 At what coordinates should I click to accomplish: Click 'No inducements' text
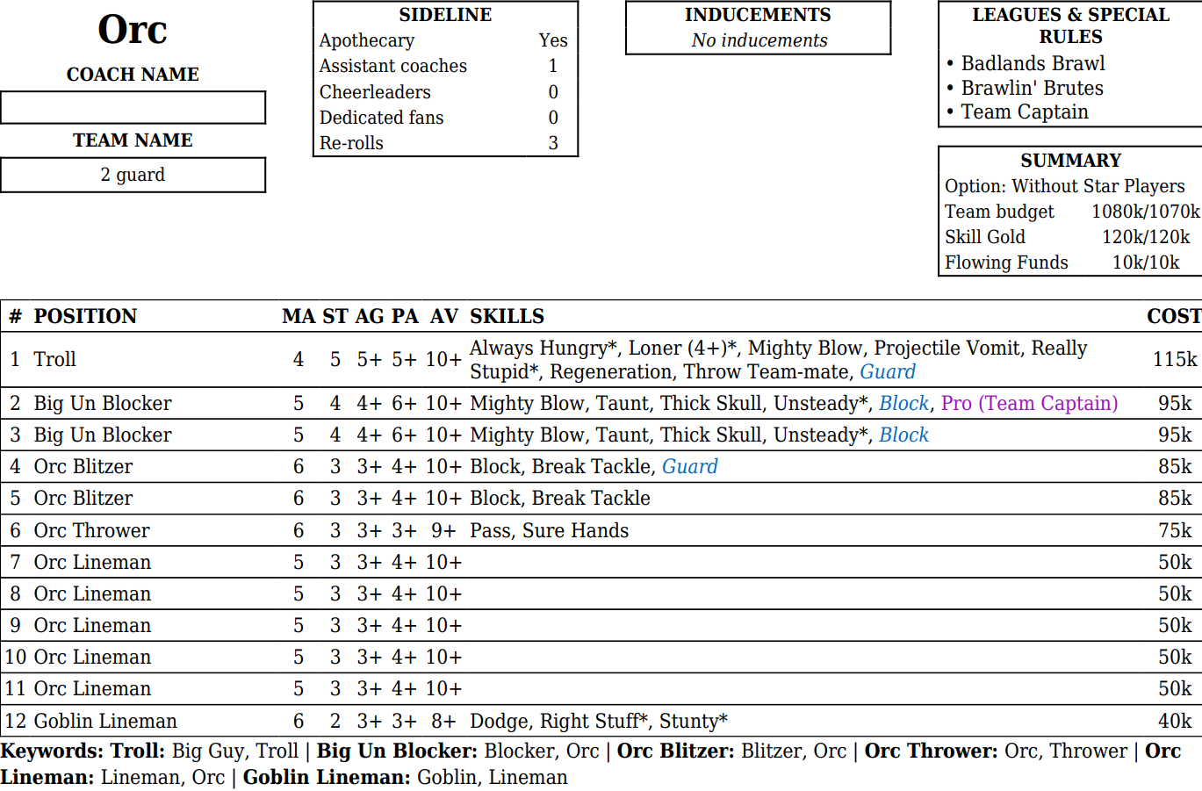(759, 40)
